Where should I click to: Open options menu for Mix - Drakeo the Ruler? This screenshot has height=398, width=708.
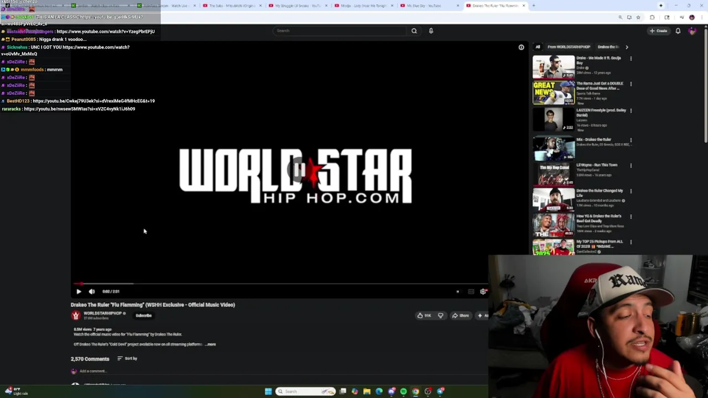pos(631,140)
